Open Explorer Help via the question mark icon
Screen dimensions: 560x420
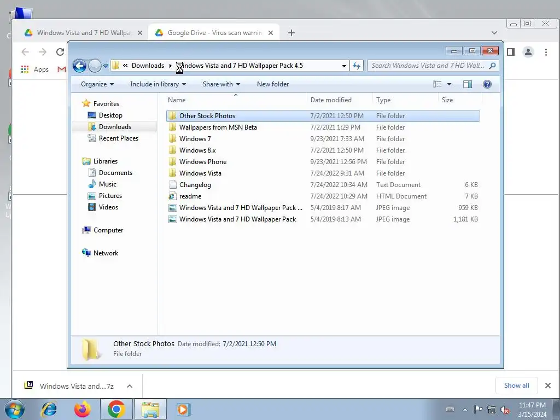[x=487, y=84]
